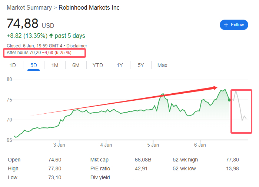The width and height of the screenshot is (259, 187).
Task: Select the Max range tab
Action: pyautogui.click(x=162, y=65)
